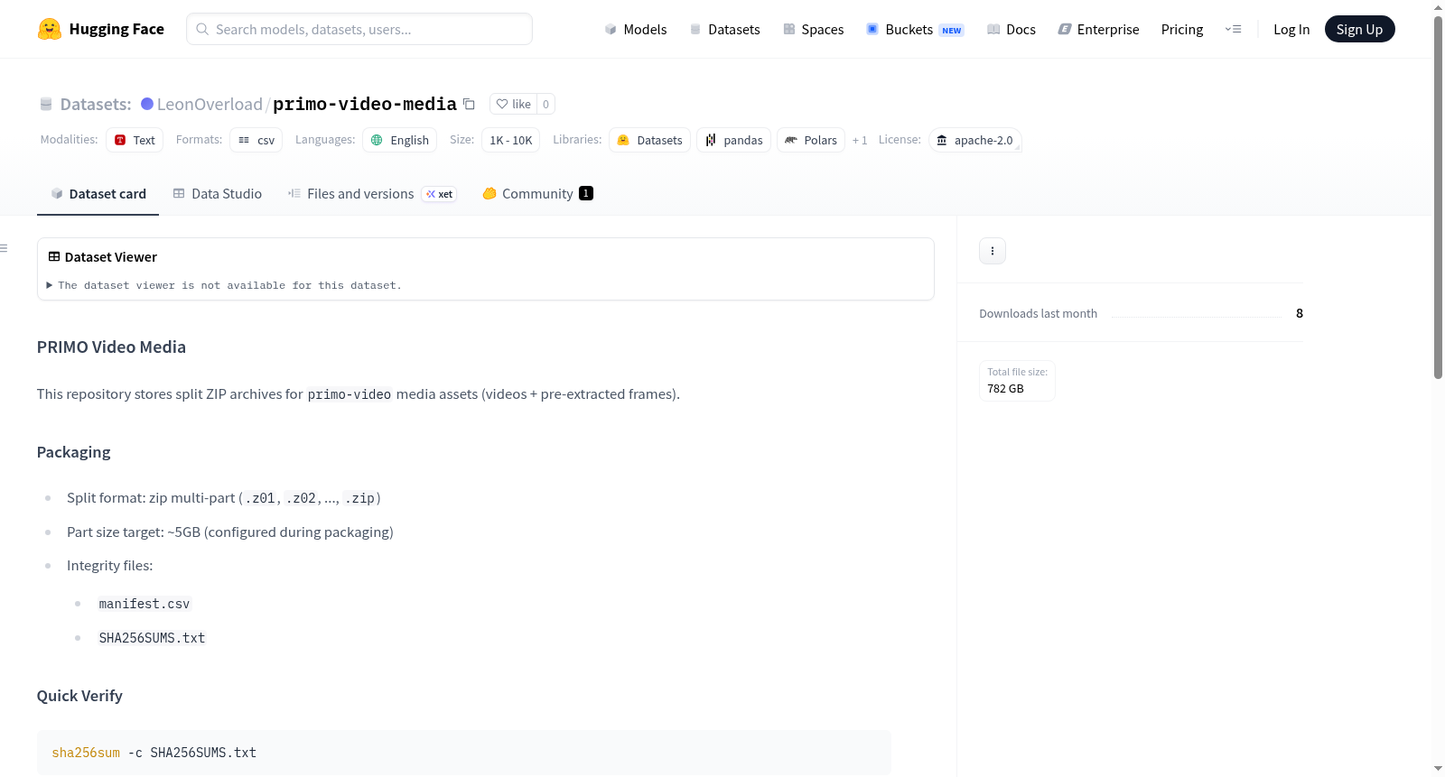This screenshot has width=1445, height=777.
Task: Click the manifest.csv file name
Action: coord(144,604)
